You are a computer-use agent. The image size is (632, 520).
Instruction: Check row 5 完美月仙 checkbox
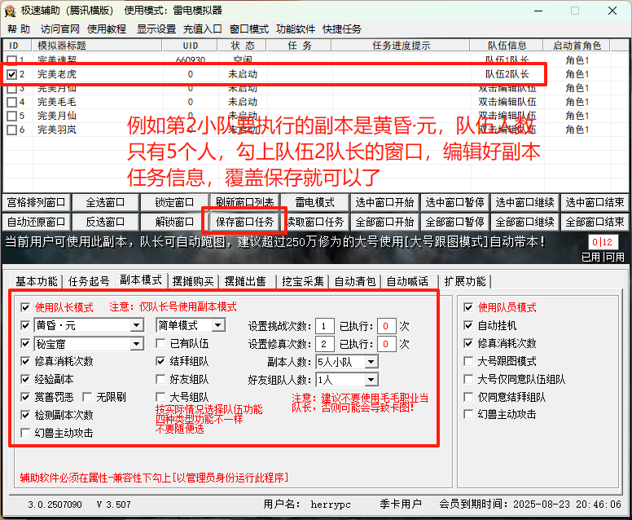click(x=11, y=116)
